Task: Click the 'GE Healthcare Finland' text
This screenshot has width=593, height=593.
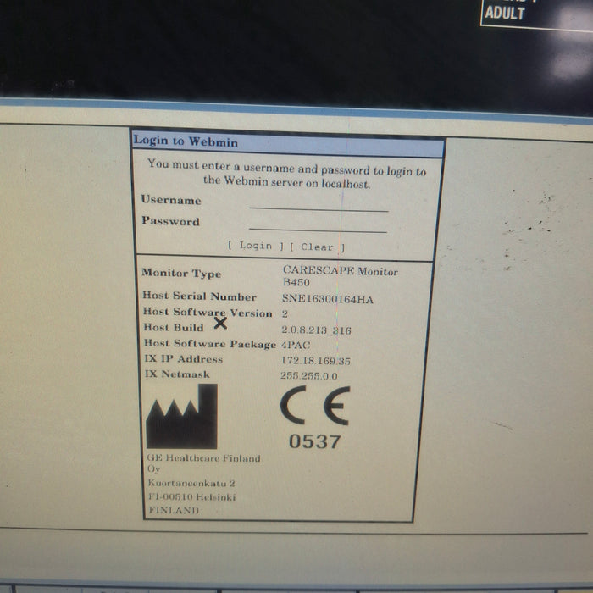Action: tap(204, 458)
